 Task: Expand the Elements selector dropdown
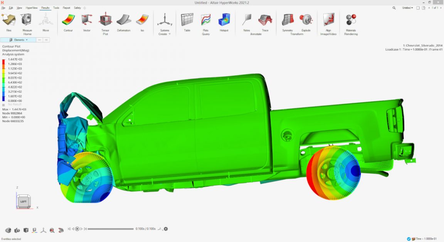coord(27,40)
